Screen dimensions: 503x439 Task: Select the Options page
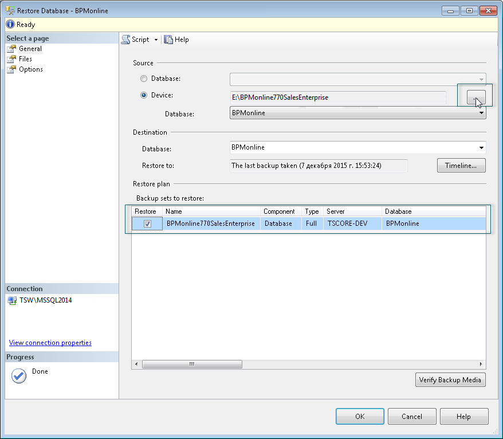tap(31, 69)
